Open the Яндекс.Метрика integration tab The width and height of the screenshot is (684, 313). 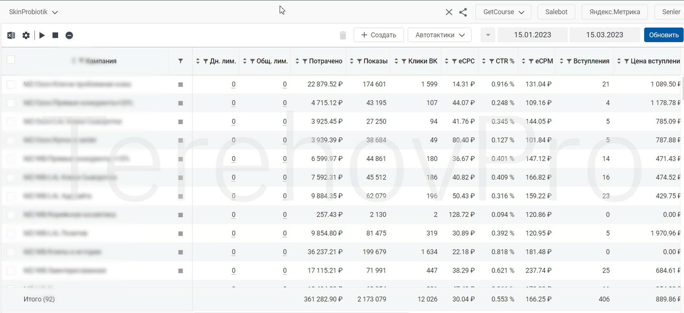(x=614, y=12)
